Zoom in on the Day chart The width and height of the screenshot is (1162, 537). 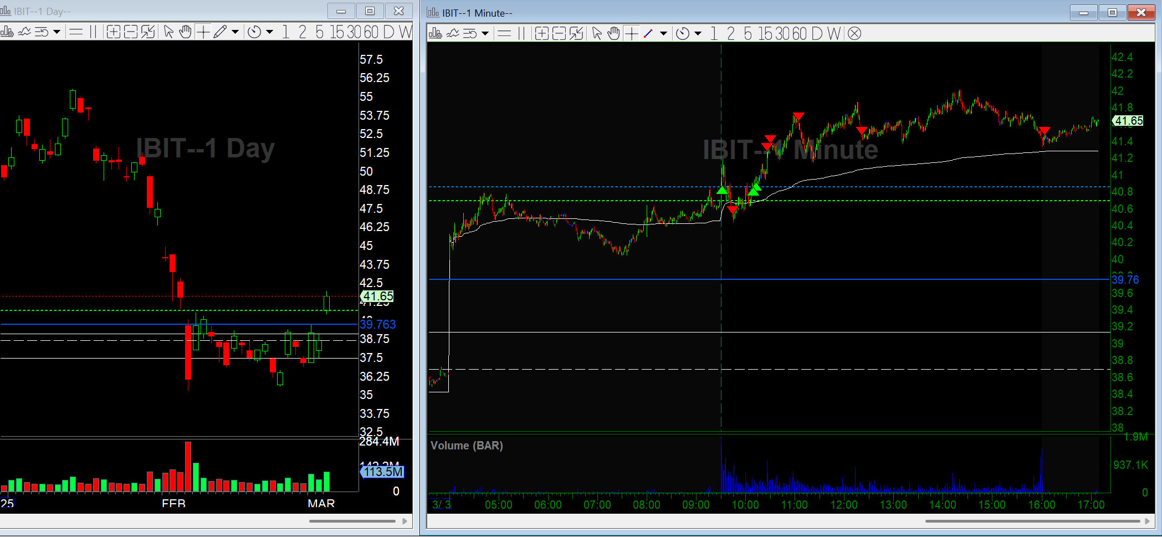point(113,32)
